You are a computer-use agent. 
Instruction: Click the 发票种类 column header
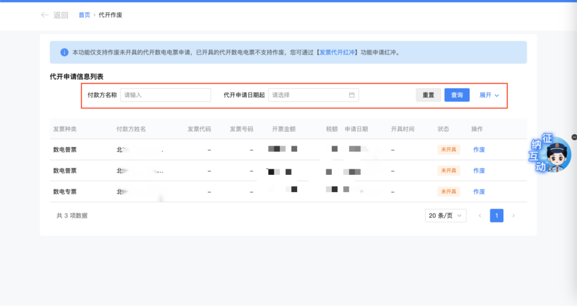pos(65,129)
